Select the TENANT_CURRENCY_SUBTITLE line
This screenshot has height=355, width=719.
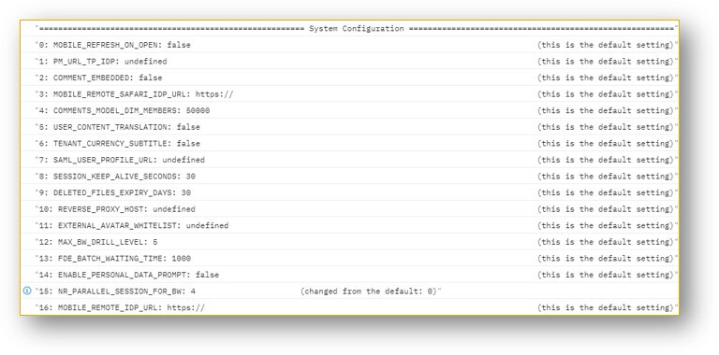350,143
